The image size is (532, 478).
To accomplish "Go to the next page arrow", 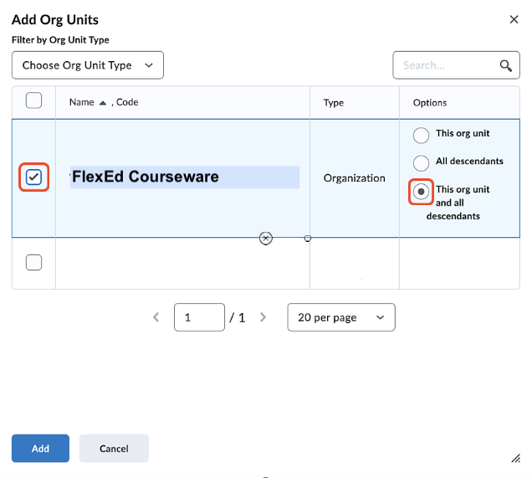I will (x=263, y=317).
